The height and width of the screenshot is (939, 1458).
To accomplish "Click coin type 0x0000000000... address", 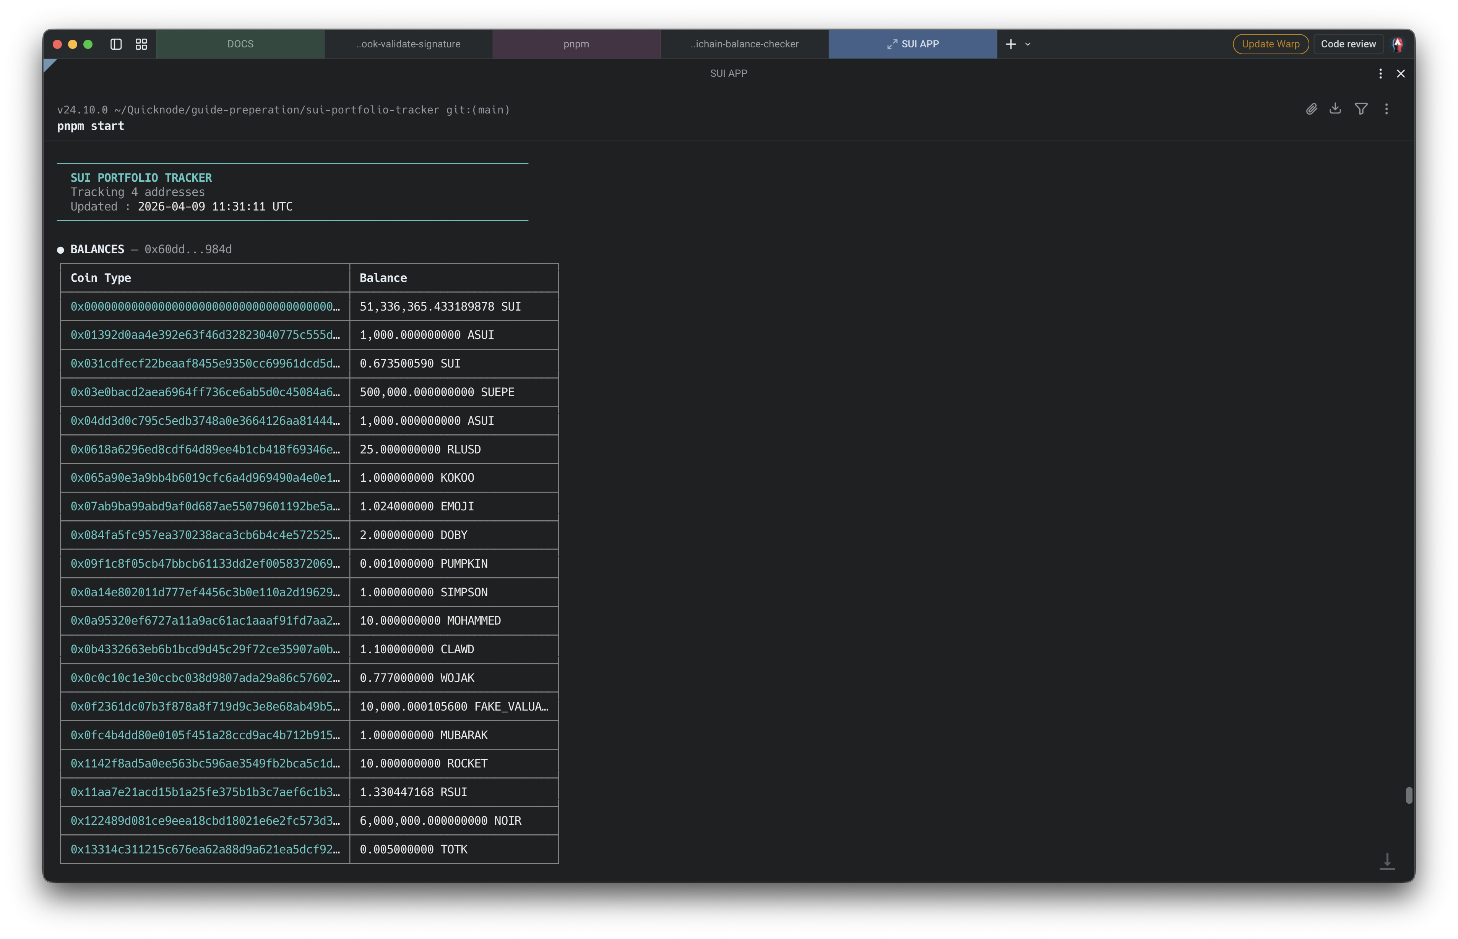I will pyautogui.click(x=205, y=307).
